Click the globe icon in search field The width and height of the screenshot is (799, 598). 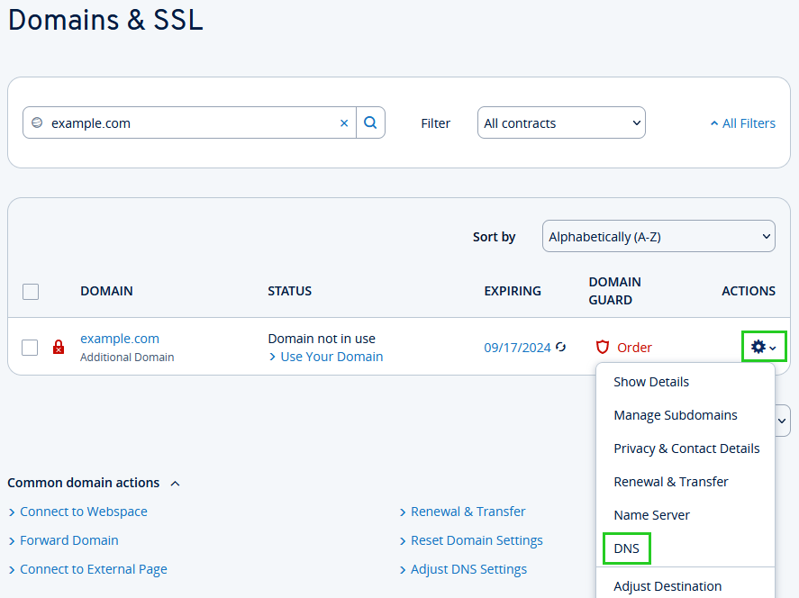coord(37,123)
